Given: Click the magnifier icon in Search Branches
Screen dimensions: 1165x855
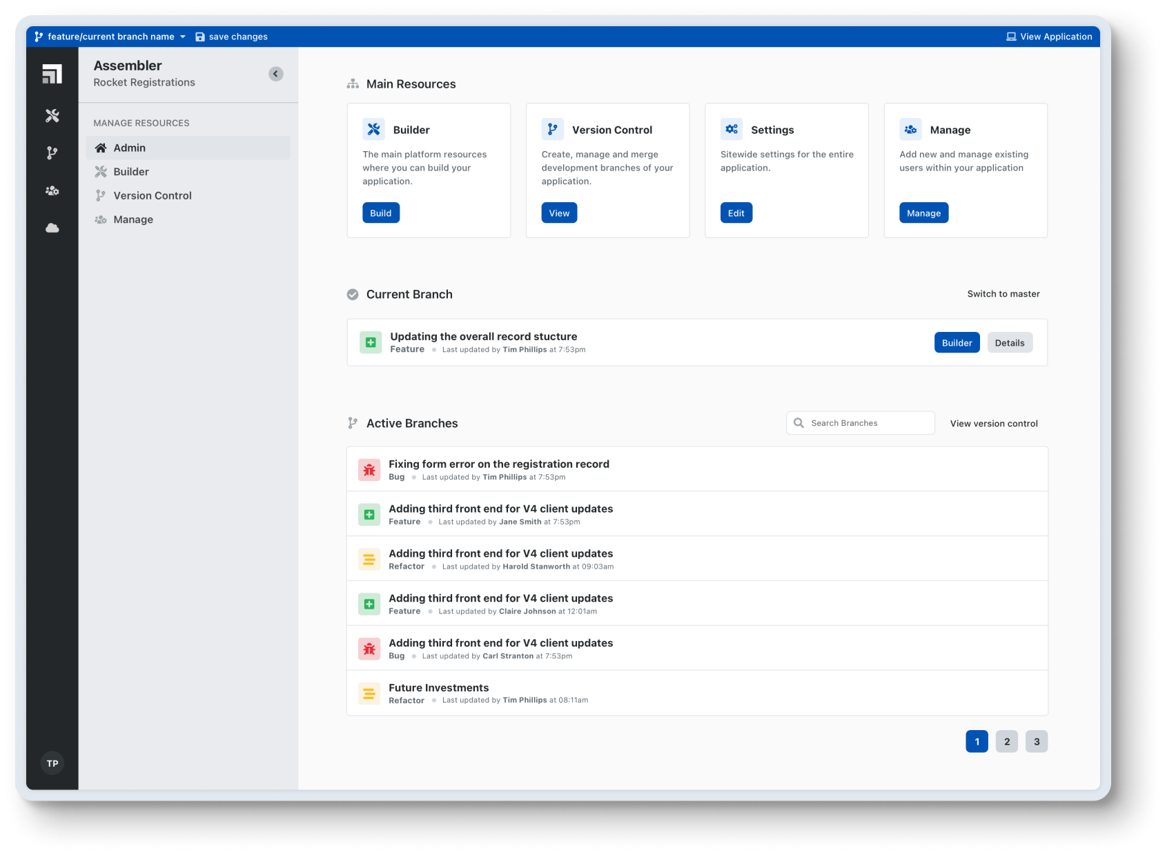Looking at the screenshot, I should pyautogui.click(x=799, y=423).
